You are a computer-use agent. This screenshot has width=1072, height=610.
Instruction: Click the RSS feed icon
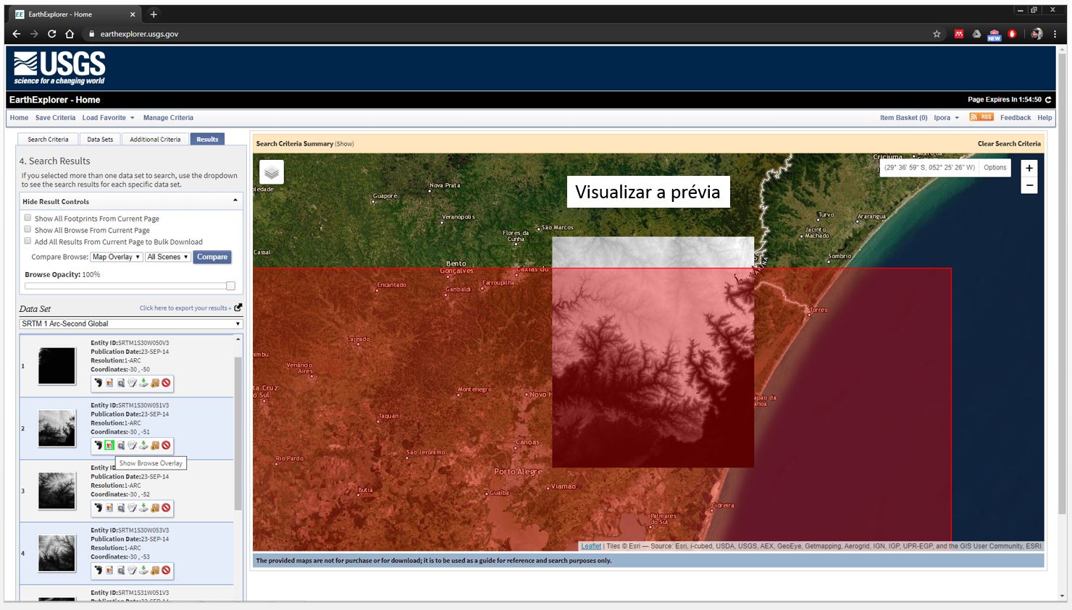[981, 117]
